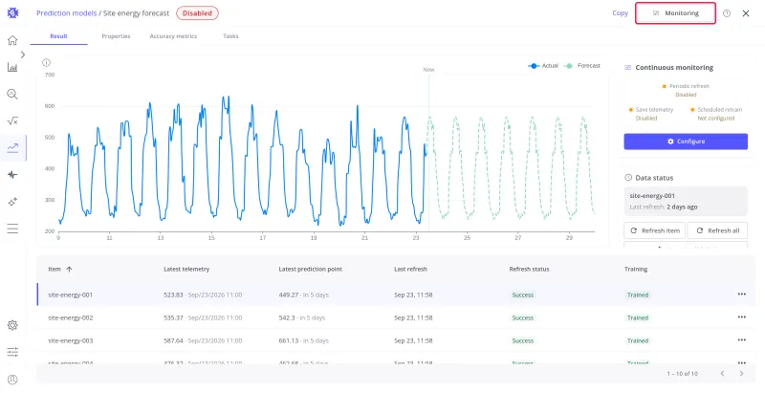Viewport: 765px width, 393px height.
Task: Click the Refresh status column header
Action: pyautogui.click(x=530, y=269)
